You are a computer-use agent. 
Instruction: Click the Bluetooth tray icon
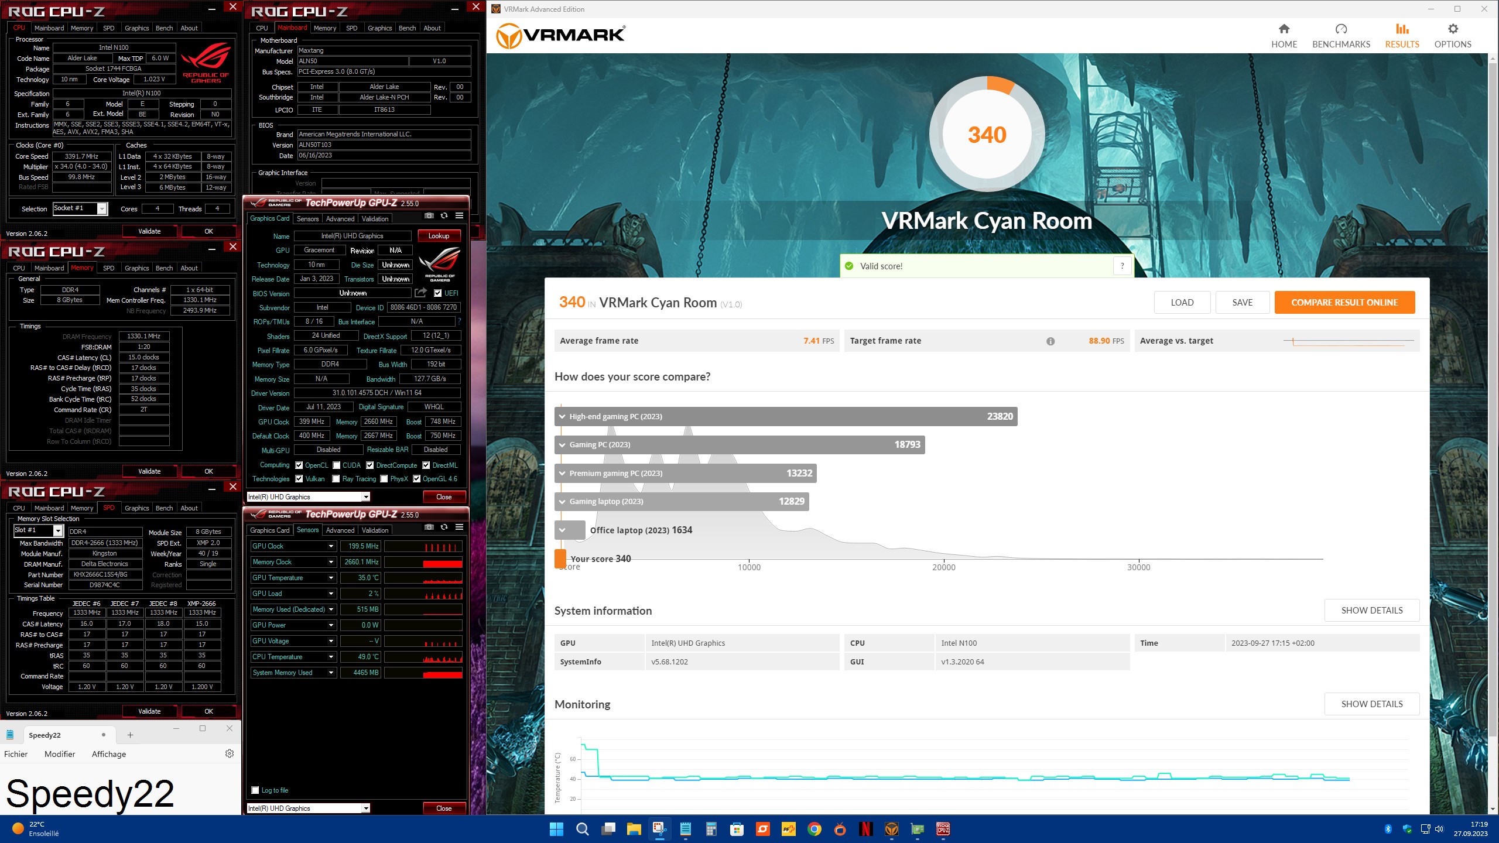[x=1388, y=829]
